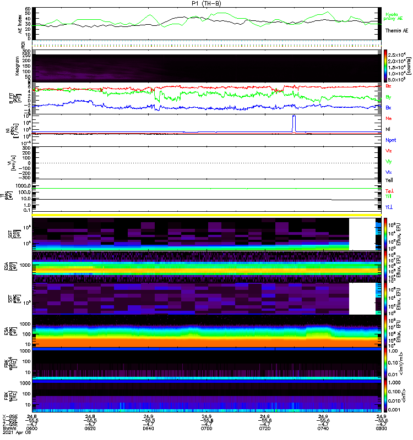Click the plot title P1 (TH-B)
The width and height of the screenshot is (413, 440).
coord(206,3)
